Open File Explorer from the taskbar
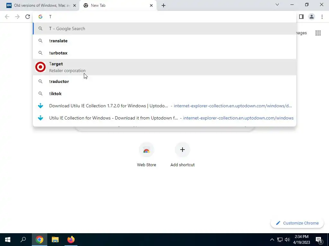The height and width of the screenshot is (246, 329). point(55,240)
